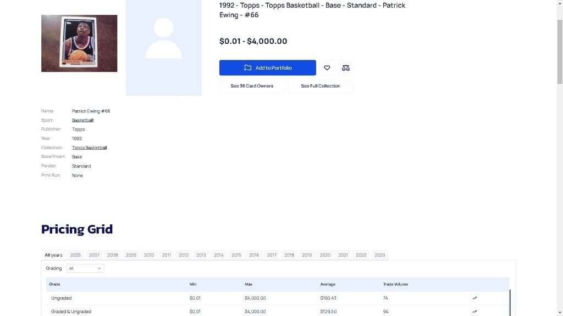563x316 pixels.
Task: Click the balance scale compare icon
Action: click(x=345, y=68)
